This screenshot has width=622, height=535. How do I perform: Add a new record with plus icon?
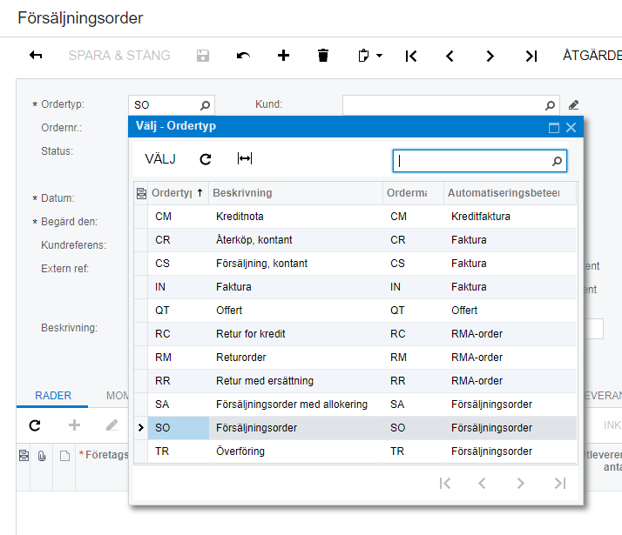pyautogui.click(x=283, y=56)
